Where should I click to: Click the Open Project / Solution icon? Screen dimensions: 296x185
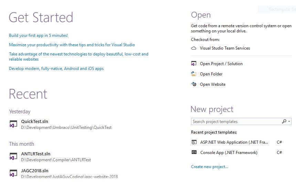(x=194, y=63)
